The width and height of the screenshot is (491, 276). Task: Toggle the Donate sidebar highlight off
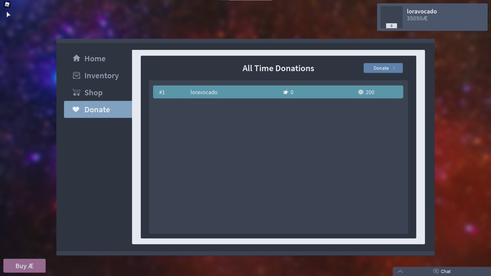(97, 109)
